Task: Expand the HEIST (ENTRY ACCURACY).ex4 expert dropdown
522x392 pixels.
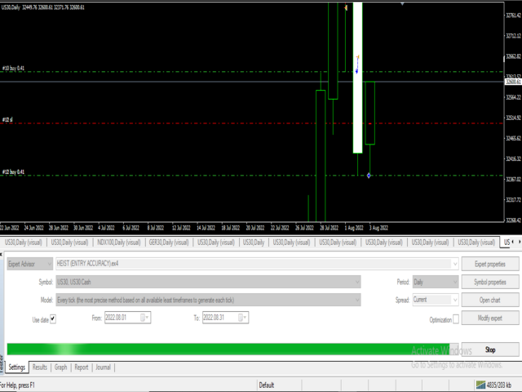Action: click(x=455, y=264)
